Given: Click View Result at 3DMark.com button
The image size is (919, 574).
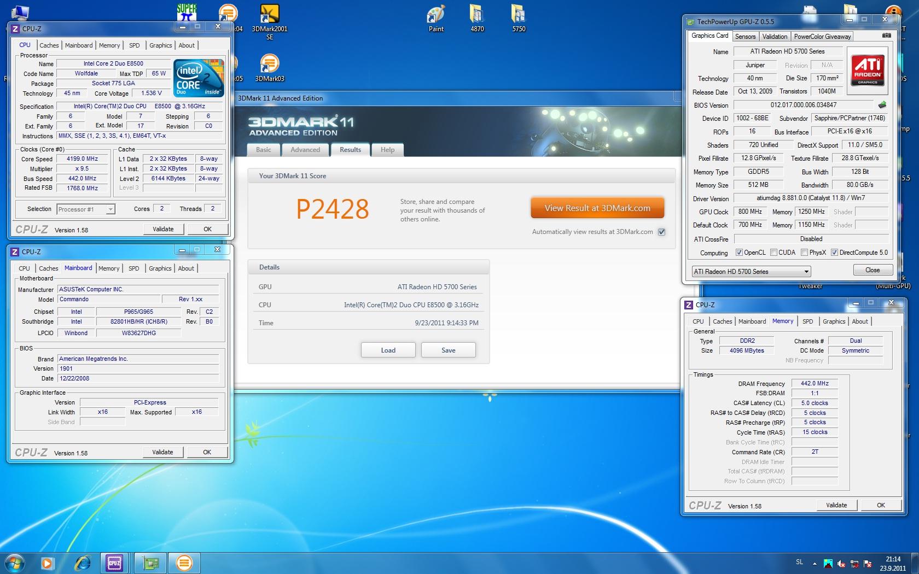Looking at the screenshot, I should [x=597, y=208].
